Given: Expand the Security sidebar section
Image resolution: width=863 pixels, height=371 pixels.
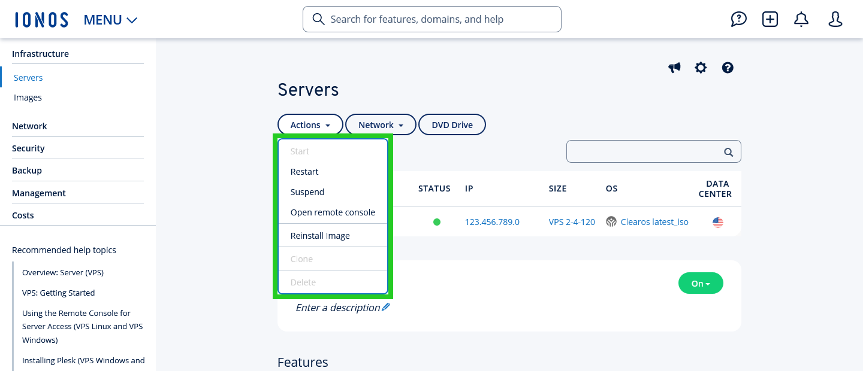Looking at the screenshot, I should pos(28,148).
